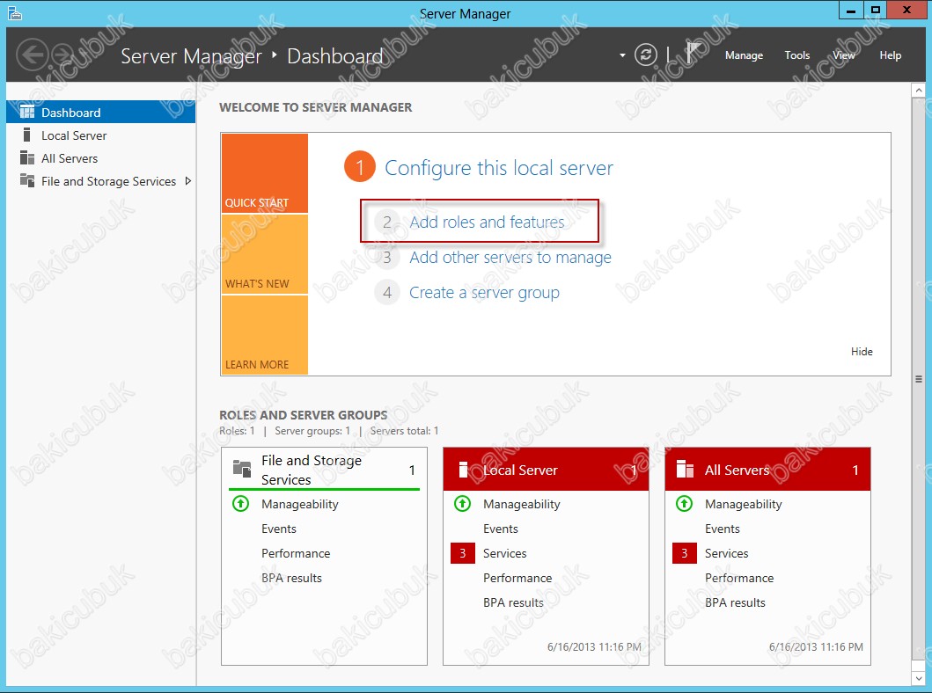The image size is (932, 693).
Task: Open Performance in All Servers tile
Action: tap(739, 578)
